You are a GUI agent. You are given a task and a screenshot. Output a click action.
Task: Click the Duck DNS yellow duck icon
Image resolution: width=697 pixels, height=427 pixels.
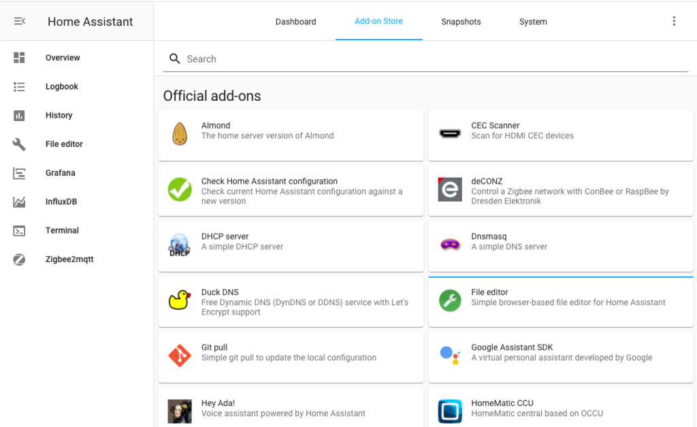pyautogui.click(x=180, y=300)
